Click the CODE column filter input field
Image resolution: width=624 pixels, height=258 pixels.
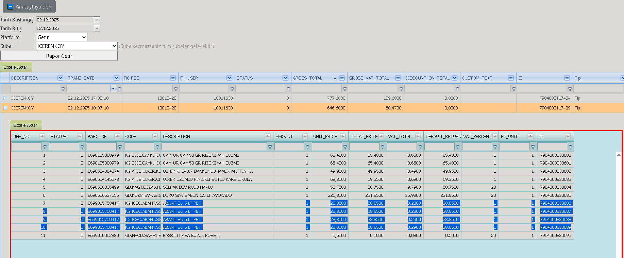pos(139,147)
